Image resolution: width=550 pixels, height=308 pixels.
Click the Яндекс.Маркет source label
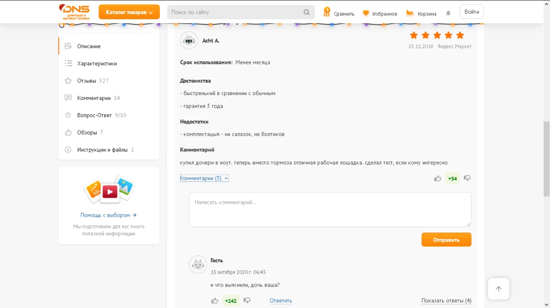tap(455, 46)
